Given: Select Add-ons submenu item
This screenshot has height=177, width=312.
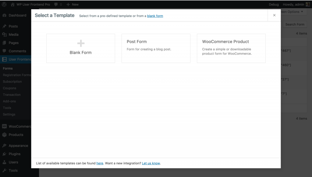Looking at the screenshot, I should (x=9, y=101).
